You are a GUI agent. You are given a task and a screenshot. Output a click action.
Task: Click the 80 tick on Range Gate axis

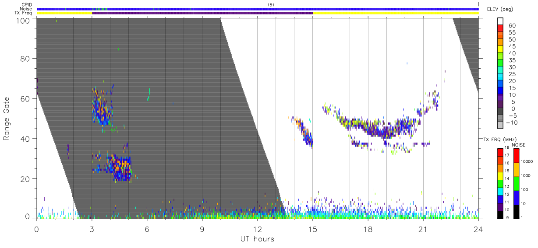click(26, 58)
